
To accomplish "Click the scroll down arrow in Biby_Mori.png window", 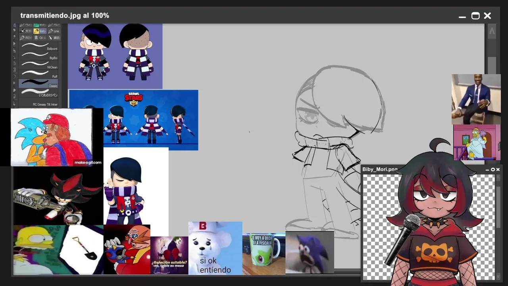I will tap(498, 276).
